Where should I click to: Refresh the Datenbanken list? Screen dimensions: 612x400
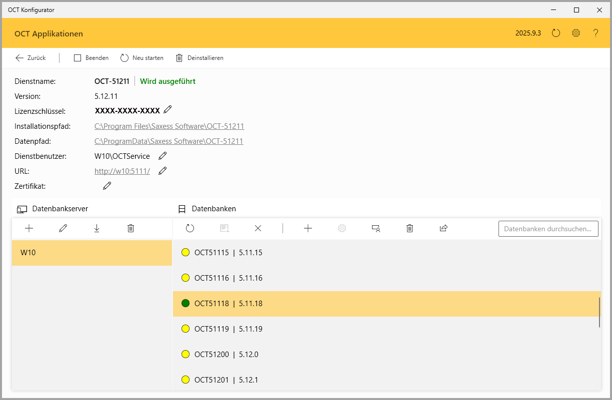pyautogui.click(x=190, y=228)
